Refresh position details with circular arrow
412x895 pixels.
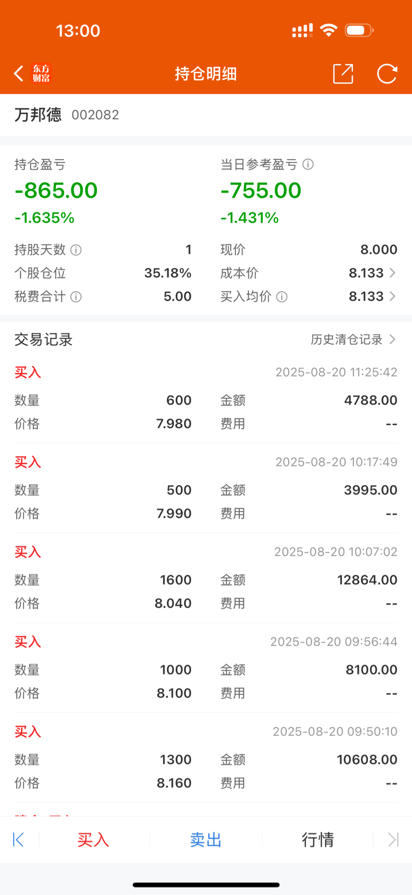click(x=387, y=73)
